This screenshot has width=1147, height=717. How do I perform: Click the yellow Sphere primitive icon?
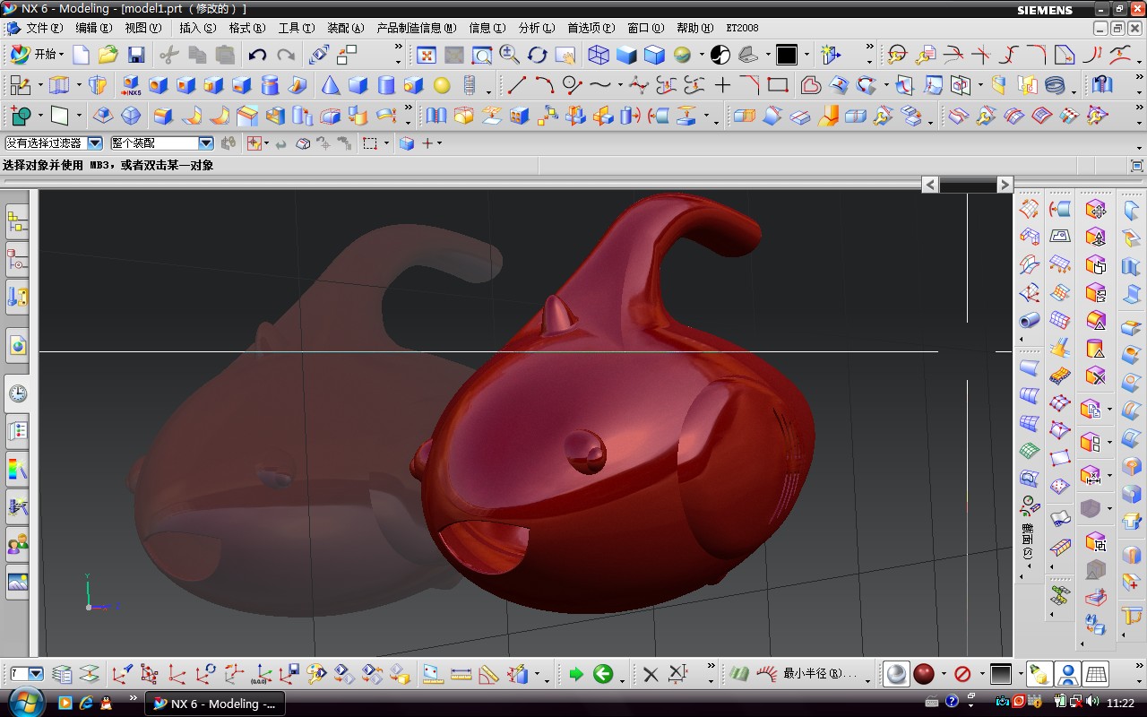point(442,86)
